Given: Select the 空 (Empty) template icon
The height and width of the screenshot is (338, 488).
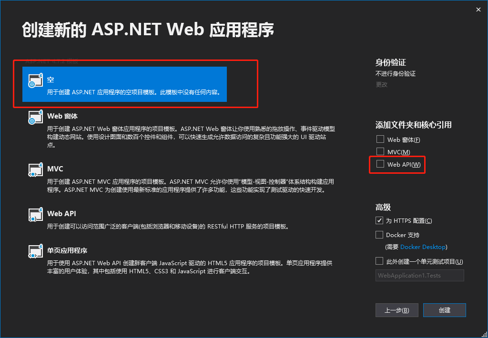Looking at the screenshot, I should pos(35,81).
